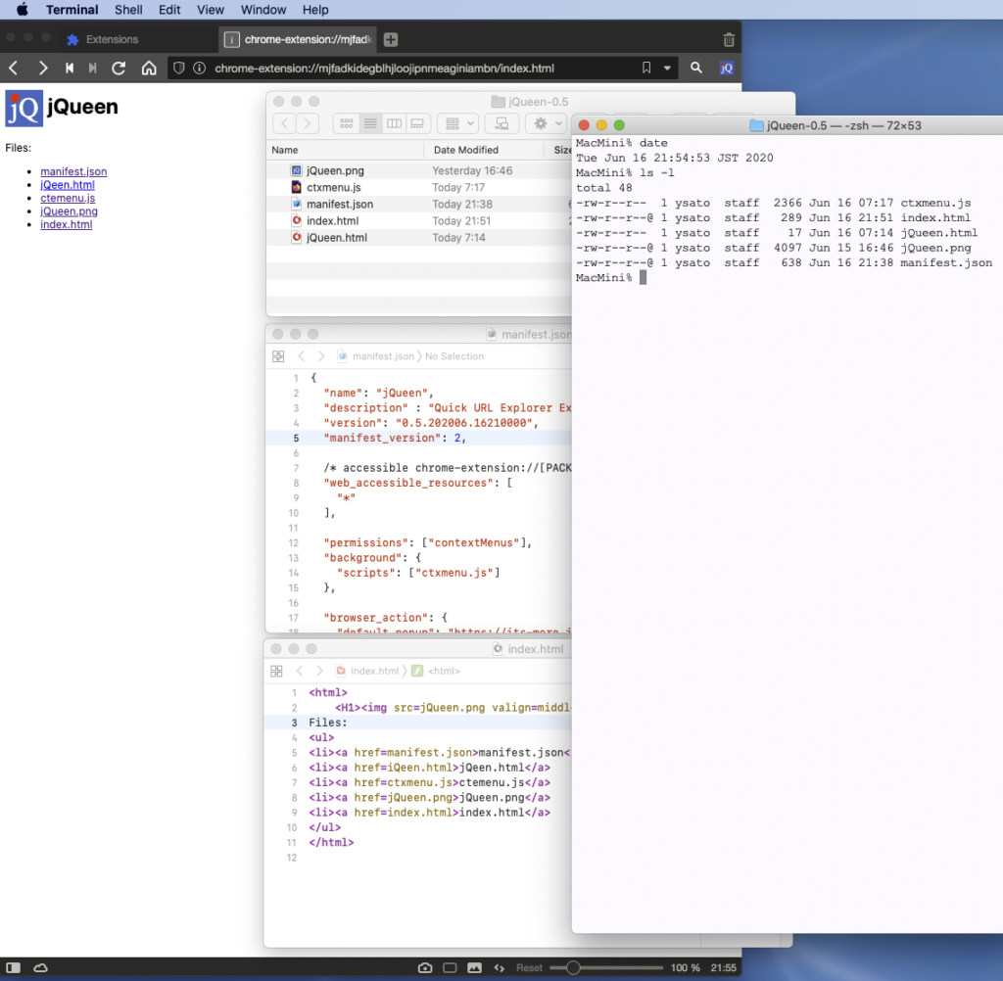
Task: Click the jQueen.png link on the page
Action: pyautogui.click(x=69, y=211)
